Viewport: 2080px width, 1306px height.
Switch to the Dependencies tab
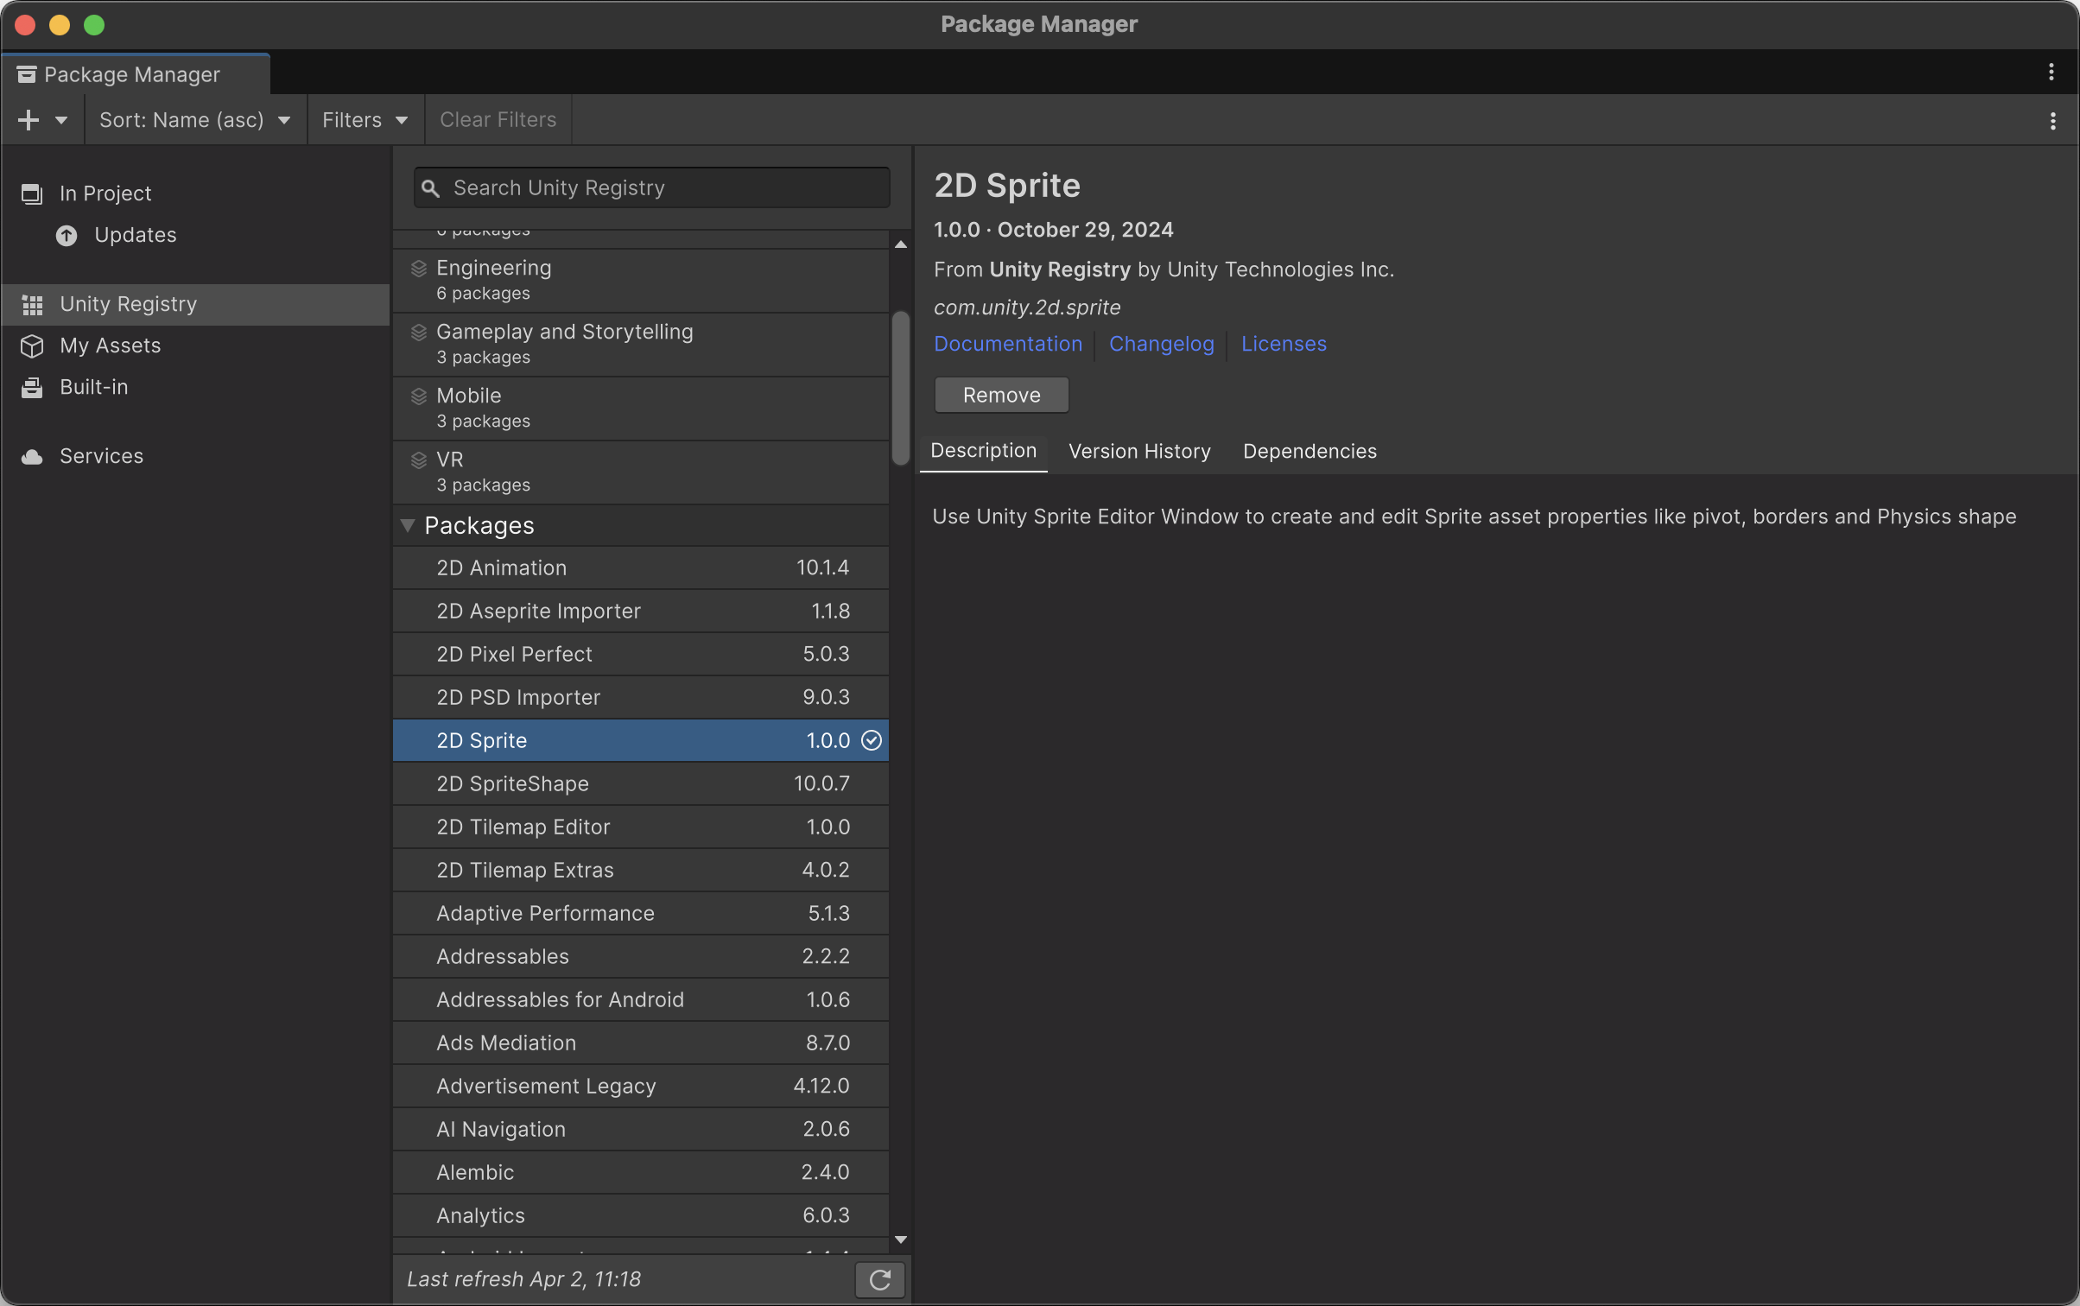pos(1310,451)
